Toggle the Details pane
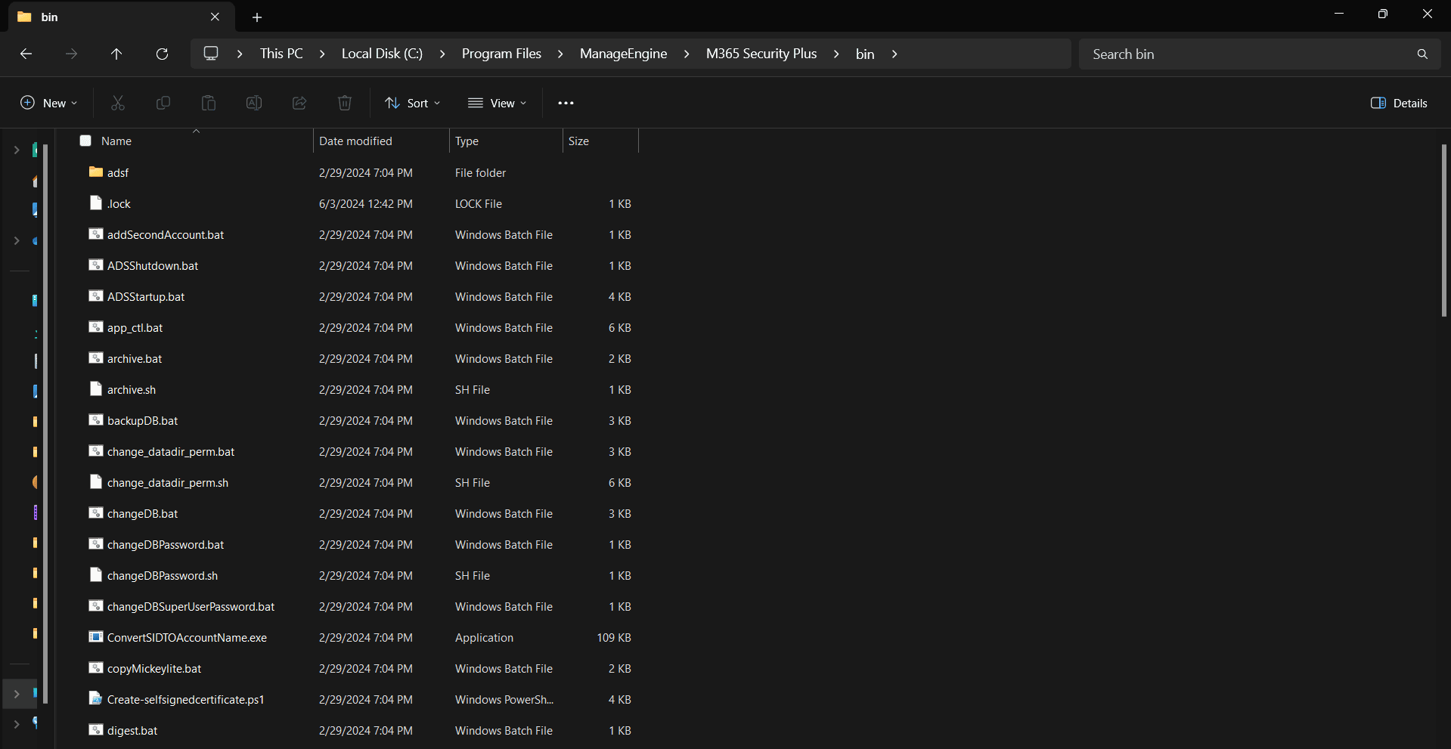The height and width of the screenshot is (749, 1451). tap(1399, 103)
